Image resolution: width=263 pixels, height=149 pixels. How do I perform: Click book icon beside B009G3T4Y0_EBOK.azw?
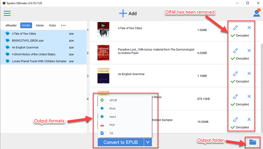[x=8, y=40]
